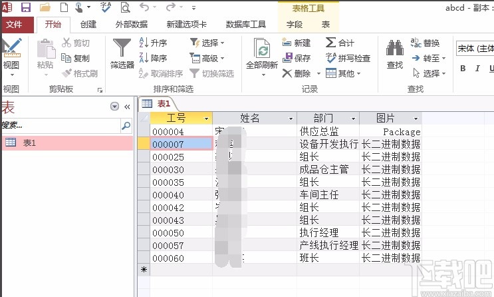Click the font name box showing 宋体
This screenshot has height=297, width=494.
tap(475, 49)
